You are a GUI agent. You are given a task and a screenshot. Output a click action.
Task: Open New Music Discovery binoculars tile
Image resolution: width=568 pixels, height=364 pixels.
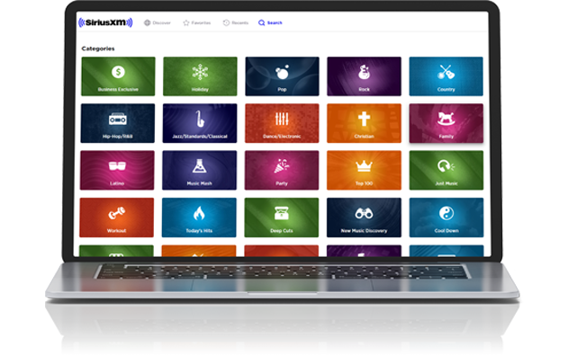(x=364, y=217)
